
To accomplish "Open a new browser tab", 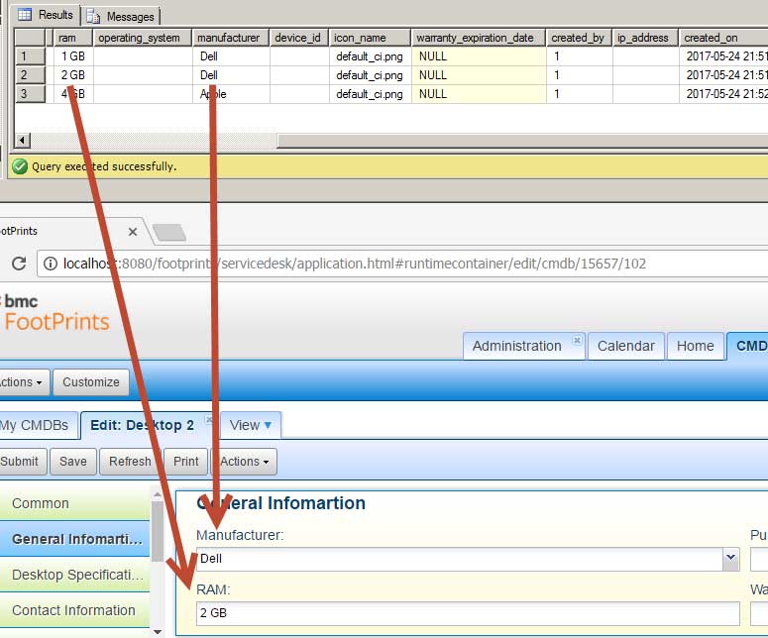I will tap(169, 233).
